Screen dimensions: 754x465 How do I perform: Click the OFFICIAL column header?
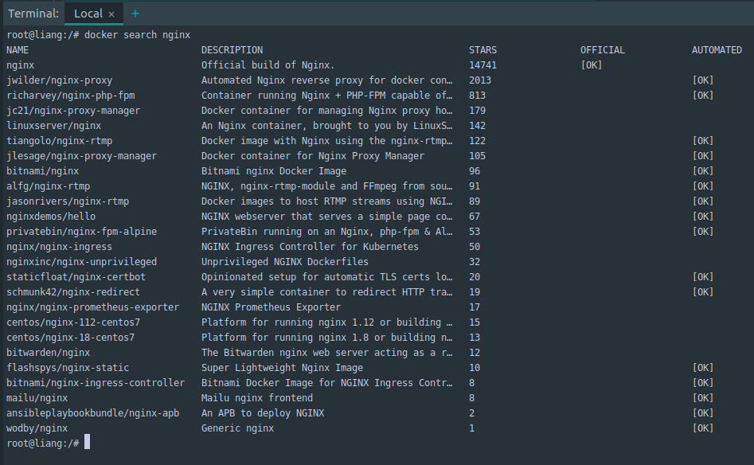(x=603, y=50)
